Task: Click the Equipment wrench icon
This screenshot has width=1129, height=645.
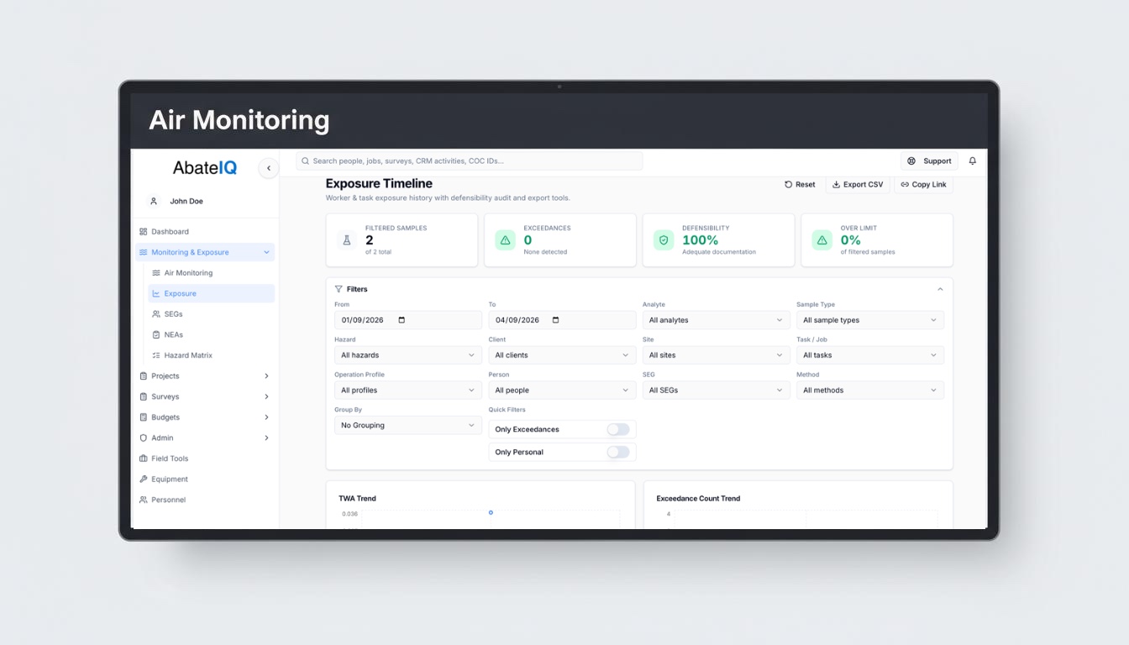Action: [x=144, y=480]
